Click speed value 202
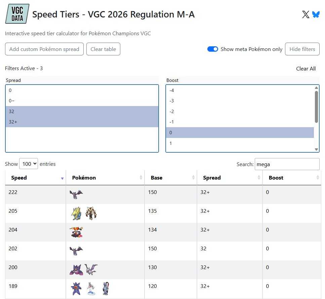 [x=13, y=249]
